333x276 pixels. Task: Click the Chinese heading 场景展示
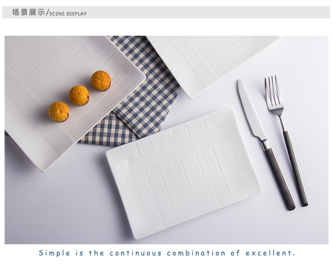coord(28,12)
